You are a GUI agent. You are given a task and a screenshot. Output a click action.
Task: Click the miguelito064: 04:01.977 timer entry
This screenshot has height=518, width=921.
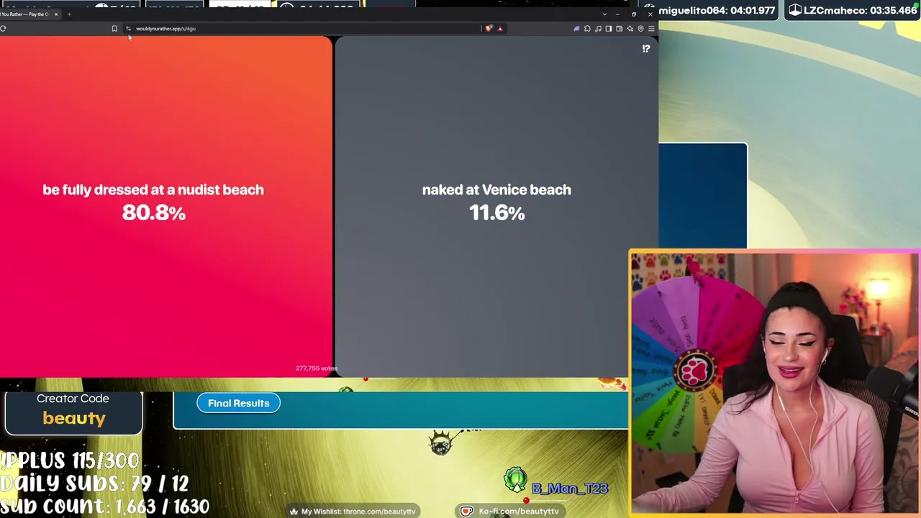click(717, 11)
